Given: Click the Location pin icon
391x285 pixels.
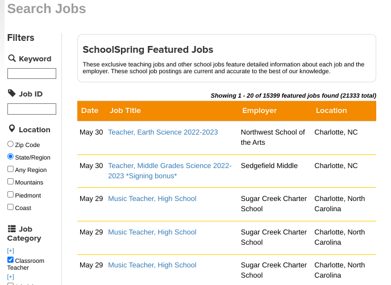Looking at the screenshot, I should point(12,129).
